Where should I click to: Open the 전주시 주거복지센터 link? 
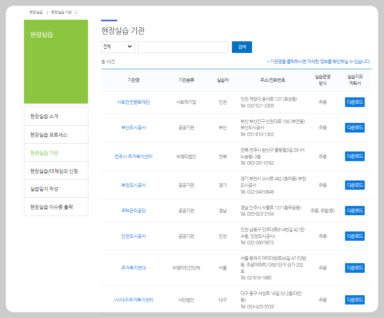click(x=134, y=156)
